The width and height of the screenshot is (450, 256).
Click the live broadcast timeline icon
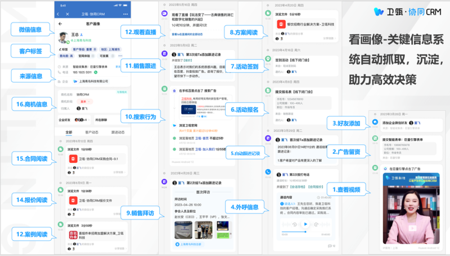[x=164, y=12]
